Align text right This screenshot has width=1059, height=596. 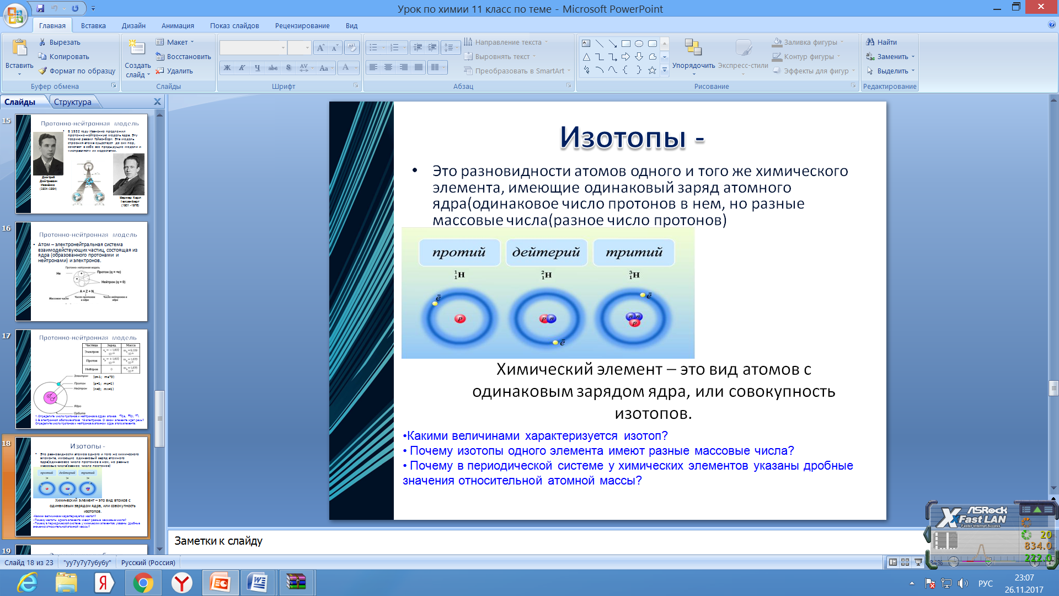click(x=404, y=67)
